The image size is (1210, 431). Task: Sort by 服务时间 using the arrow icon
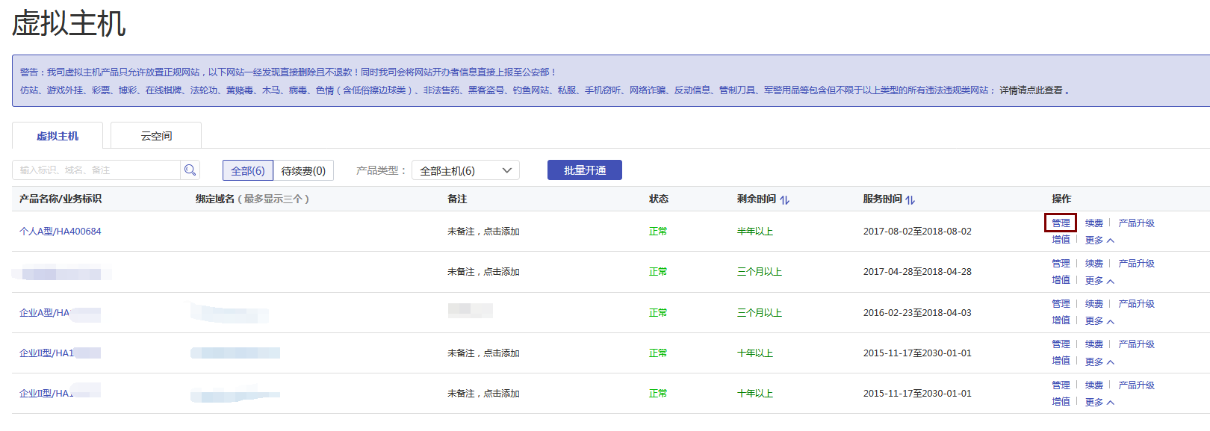point(910,199)
